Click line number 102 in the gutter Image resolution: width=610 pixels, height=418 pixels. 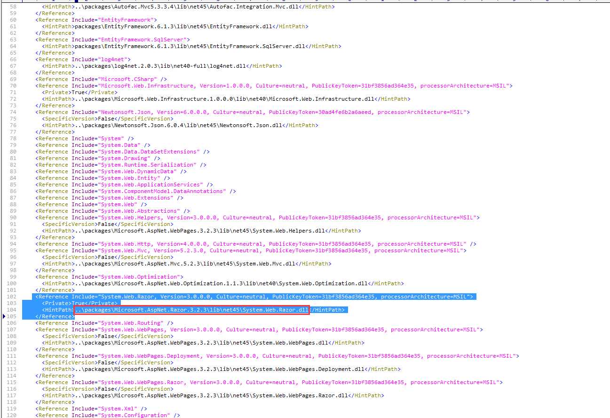click(11, 297)
